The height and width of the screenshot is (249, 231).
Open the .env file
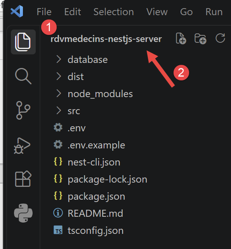point(76,128)
